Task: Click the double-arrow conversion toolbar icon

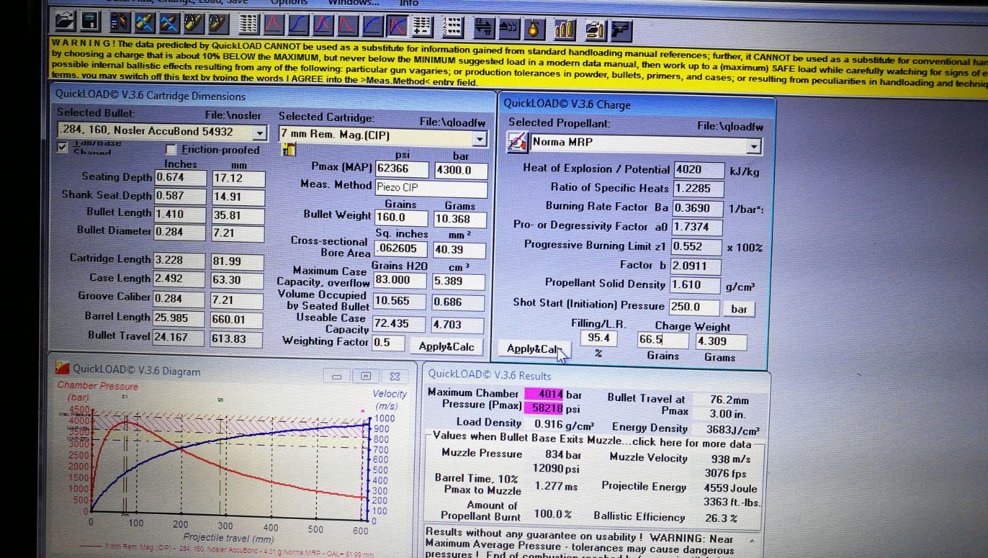Action: click(x=484, y=28)
